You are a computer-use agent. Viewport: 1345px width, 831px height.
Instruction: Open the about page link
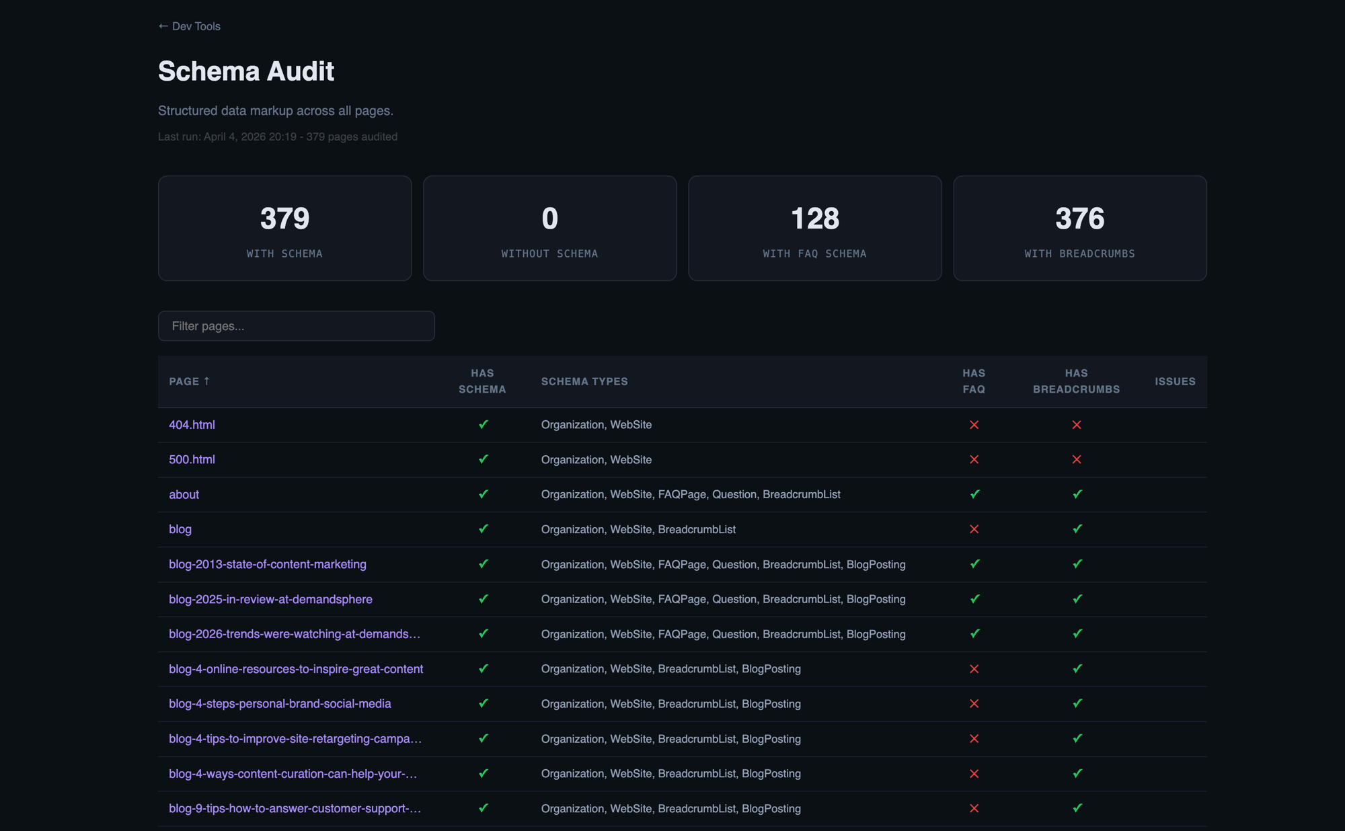point(184,494)
